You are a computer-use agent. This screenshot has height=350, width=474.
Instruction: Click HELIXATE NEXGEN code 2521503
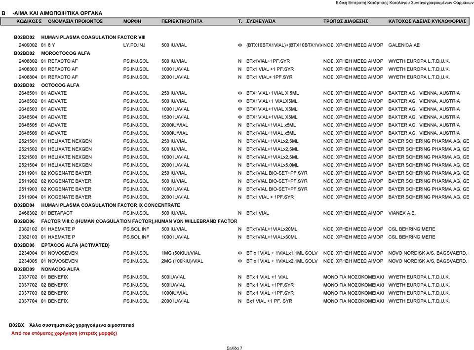[x=28, y=157]
